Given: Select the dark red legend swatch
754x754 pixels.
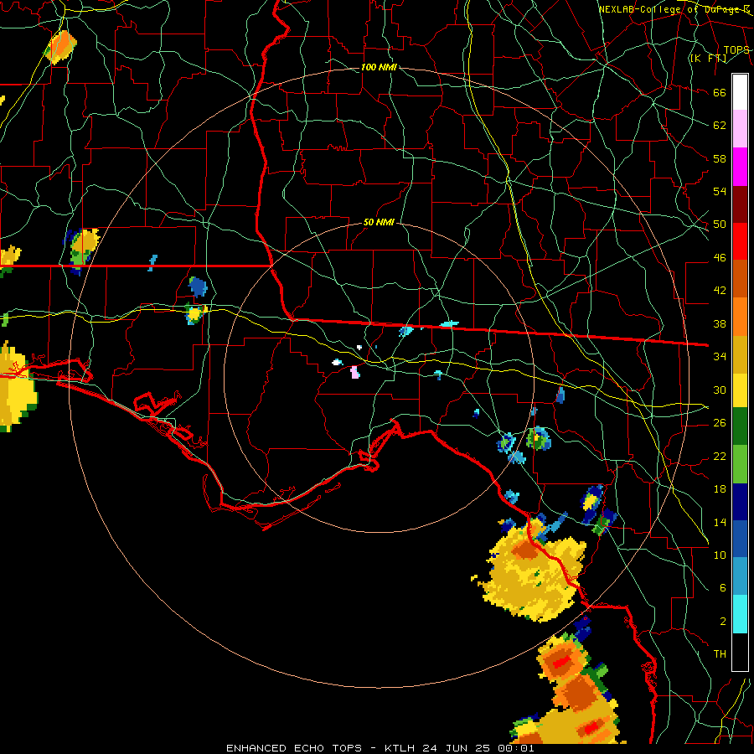Looking at the screenshot, I should point(740,204).
